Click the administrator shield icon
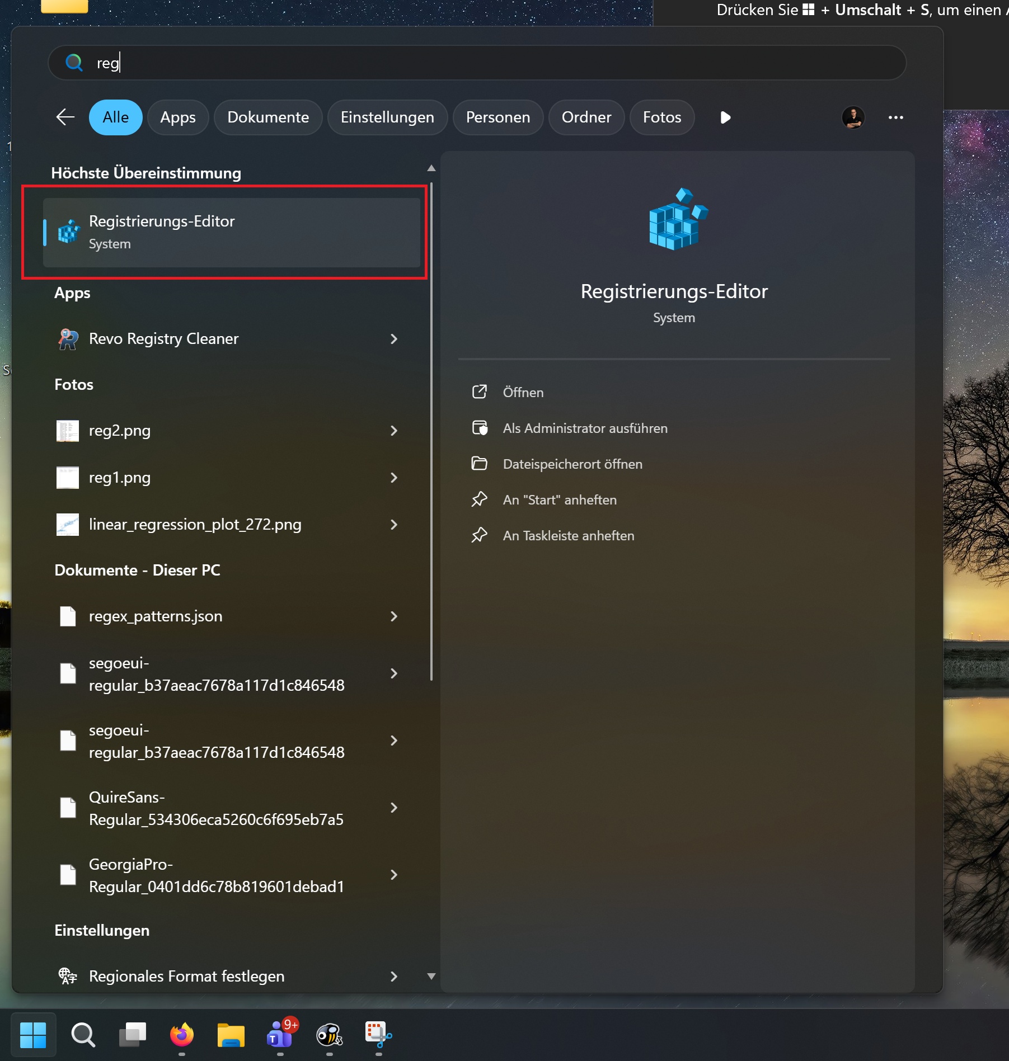1009x1061 pixels. click(480, 428)
